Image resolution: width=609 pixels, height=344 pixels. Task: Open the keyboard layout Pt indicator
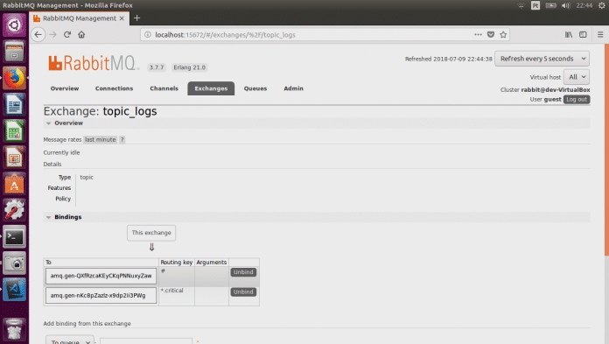(x=535, y=5)
